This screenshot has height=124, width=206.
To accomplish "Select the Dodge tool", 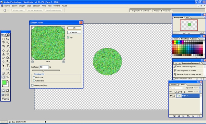I will (8, 61).
